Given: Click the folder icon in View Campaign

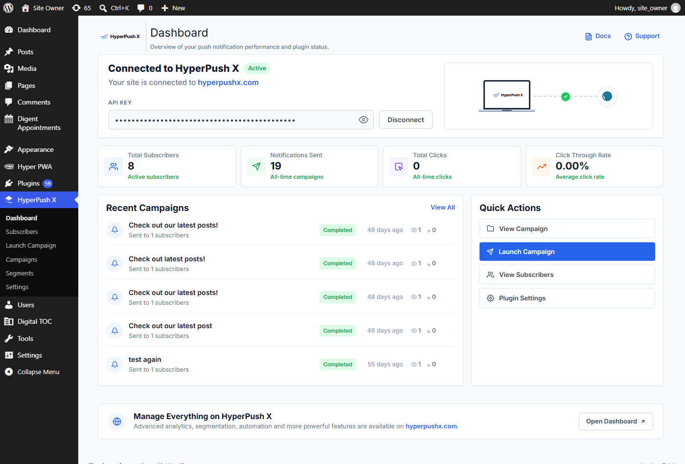Looking at the screenshot, I should pyautogui.click(x=490, y=229).
